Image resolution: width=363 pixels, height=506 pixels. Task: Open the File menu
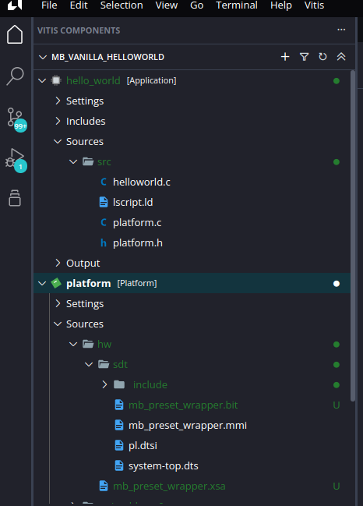(49, 5)
